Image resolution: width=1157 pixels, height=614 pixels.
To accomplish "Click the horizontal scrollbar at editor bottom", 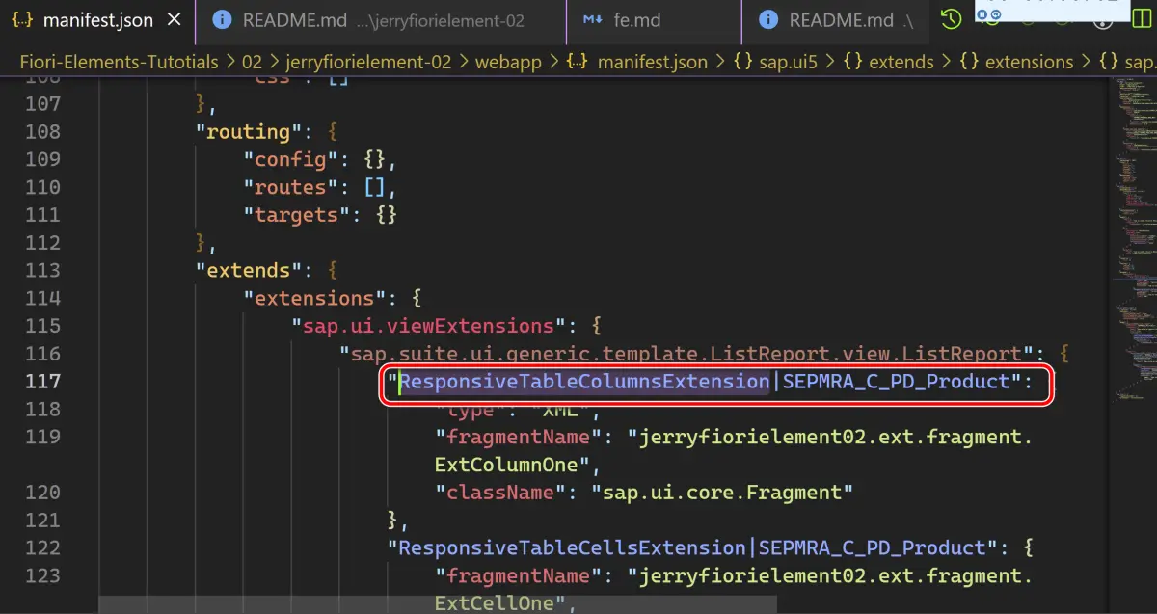I will click(438, 603).
